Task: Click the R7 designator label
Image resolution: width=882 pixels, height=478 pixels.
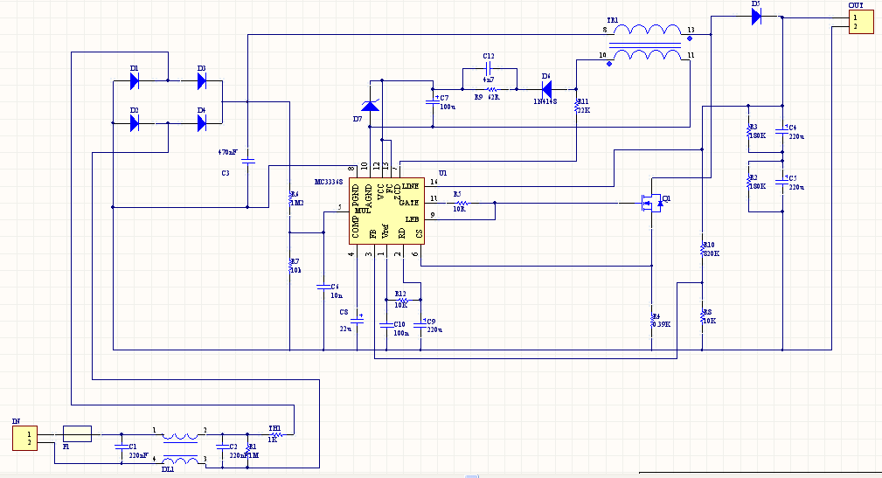Action: click(295, 261)
